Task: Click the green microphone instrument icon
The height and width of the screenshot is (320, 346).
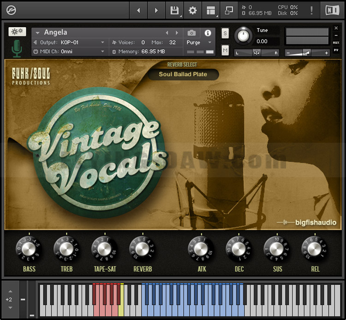Action: [17, 49]
